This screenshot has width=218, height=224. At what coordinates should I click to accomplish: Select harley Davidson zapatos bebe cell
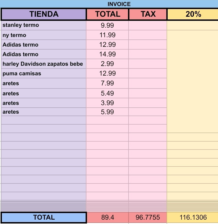click(x=44, y=64)
